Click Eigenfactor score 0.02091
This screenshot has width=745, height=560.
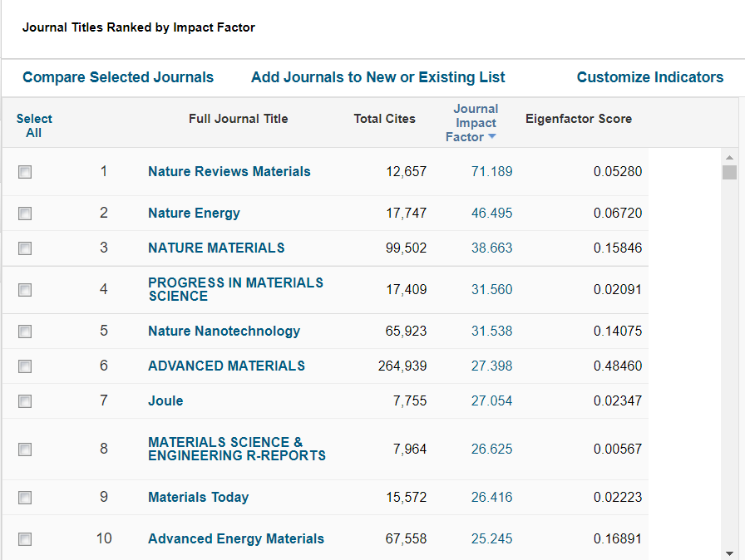[x=618, y=289]
